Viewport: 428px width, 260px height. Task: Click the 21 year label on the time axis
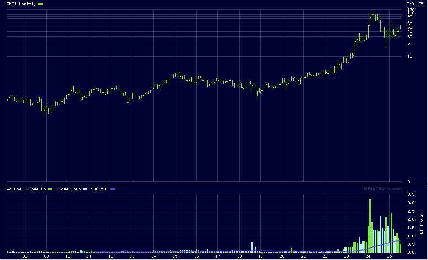[x=303, y=256]
